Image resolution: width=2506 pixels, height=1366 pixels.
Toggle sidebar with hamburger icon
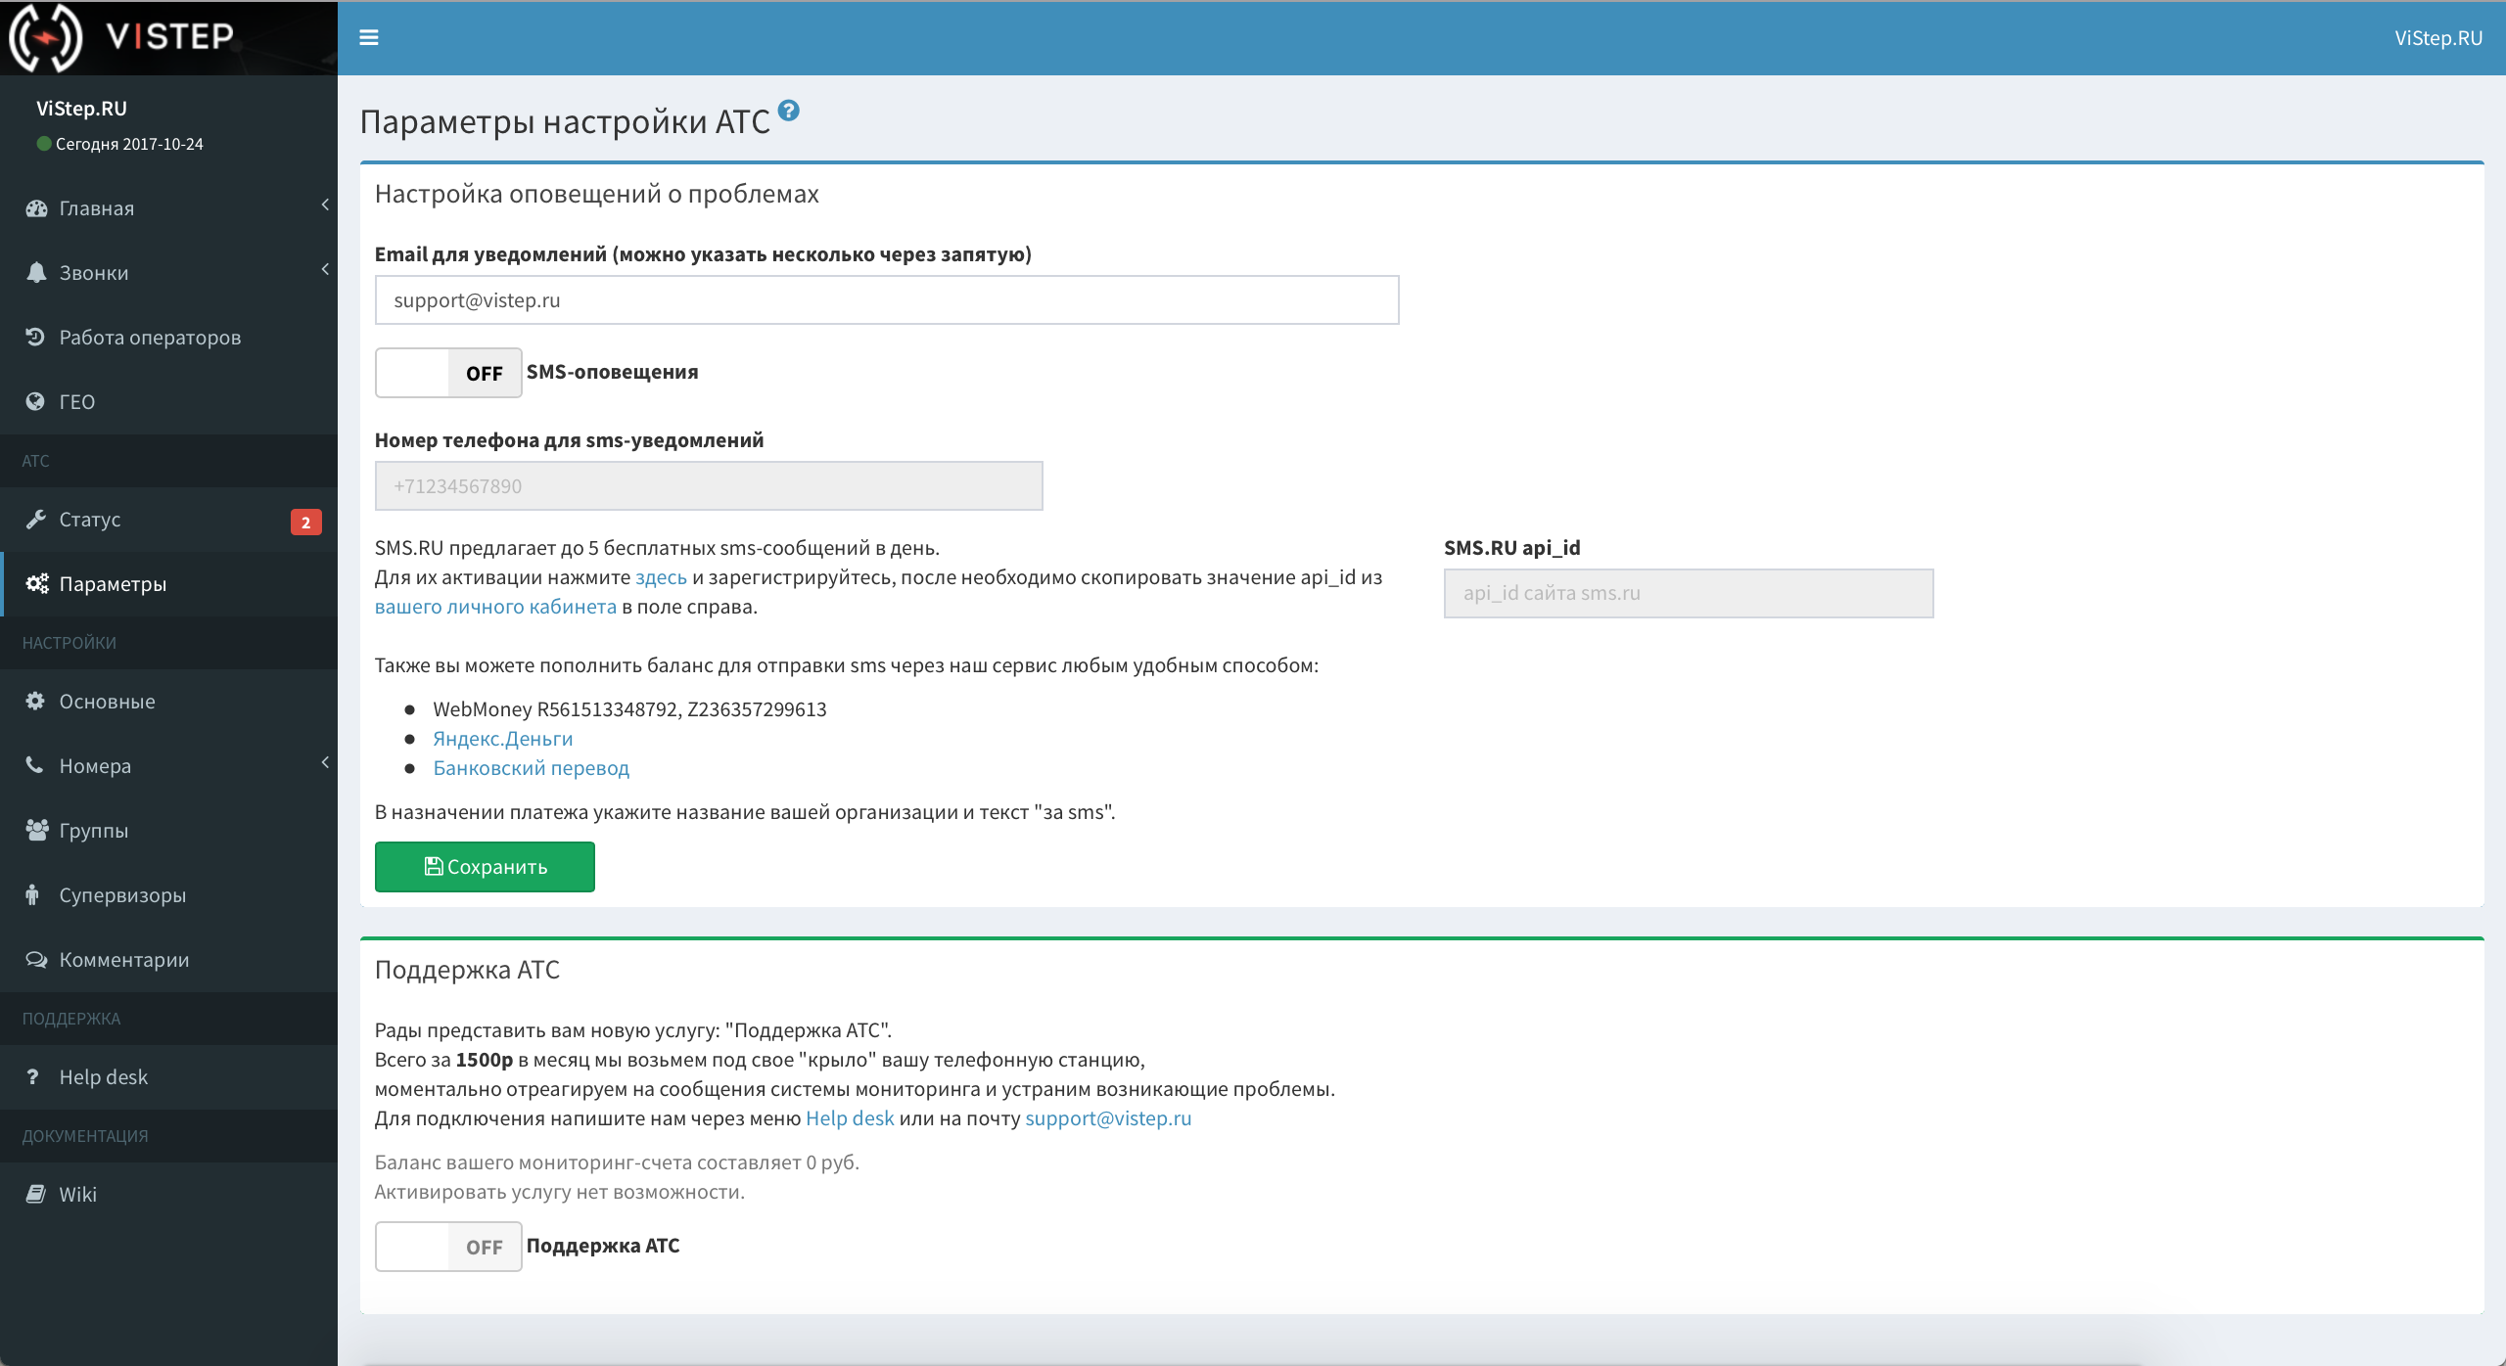(369, 37)
